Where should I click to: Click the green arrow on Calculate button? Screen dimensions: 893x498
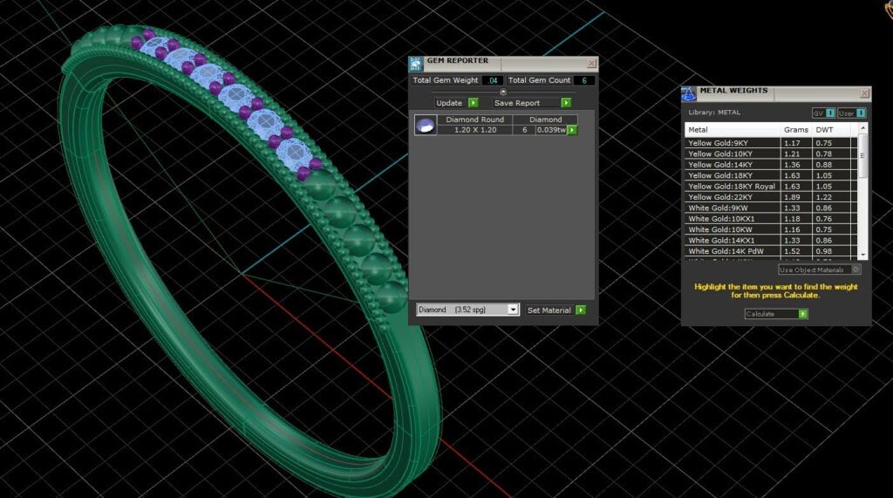click(x=802, y=314)
